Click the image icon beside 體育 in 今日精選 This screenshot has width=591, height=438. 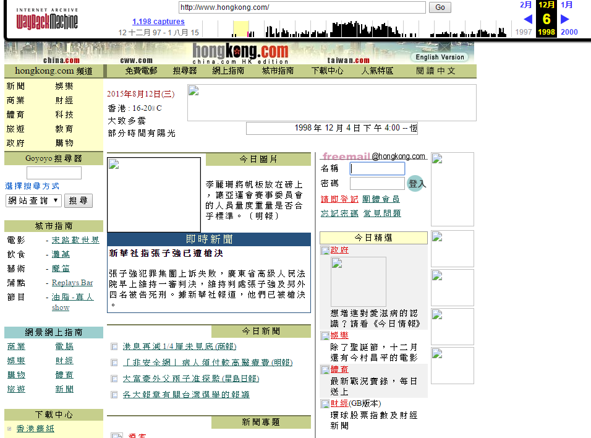point(325,369)
